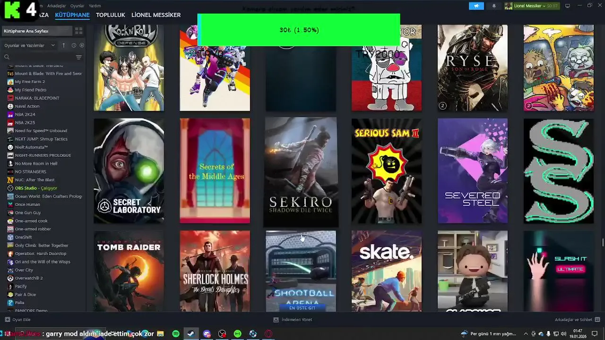
Task: Open Shadow of the Tomb Raider cover
Action: pyautogui.click(x=129, y=271)
